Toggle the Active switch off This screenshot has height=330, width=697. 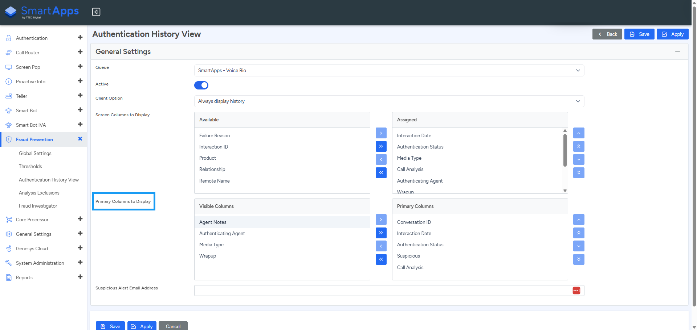click(x=201, y=85)
